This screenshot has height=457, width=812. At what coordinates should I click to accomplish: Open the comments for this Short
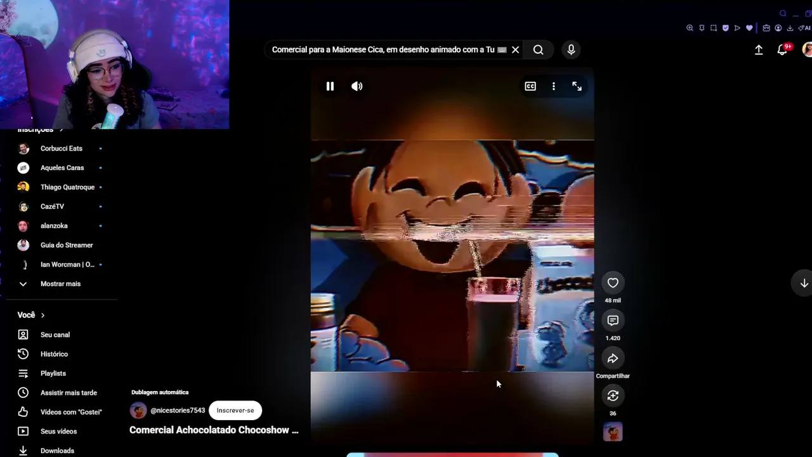[613, 321]
